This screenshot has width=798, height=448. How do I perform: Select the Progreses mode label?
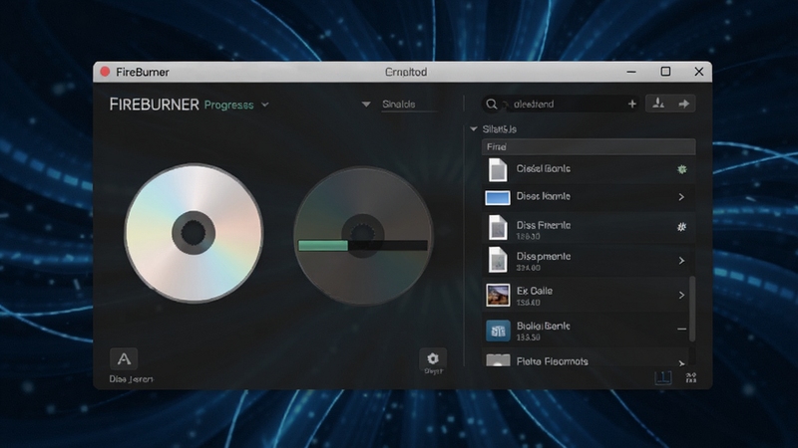pos(229,105)
